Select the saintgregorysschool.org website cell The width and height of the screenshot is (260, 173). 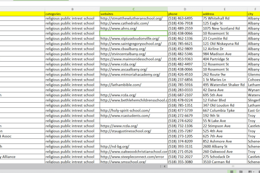134,44
